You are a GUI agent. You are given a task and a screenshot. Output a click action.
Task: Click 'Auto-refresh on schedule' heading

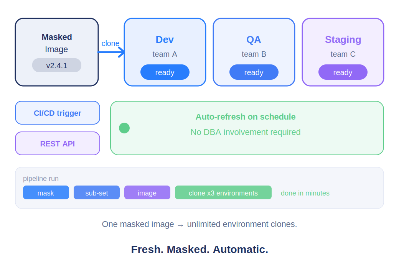246,117
